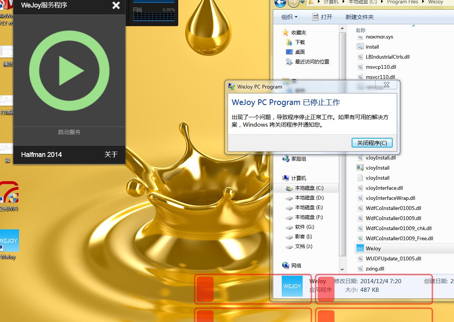
Task: Select vJoyInstall.dll in the file list
Action: pyautogui.click(x=376, y=158)
